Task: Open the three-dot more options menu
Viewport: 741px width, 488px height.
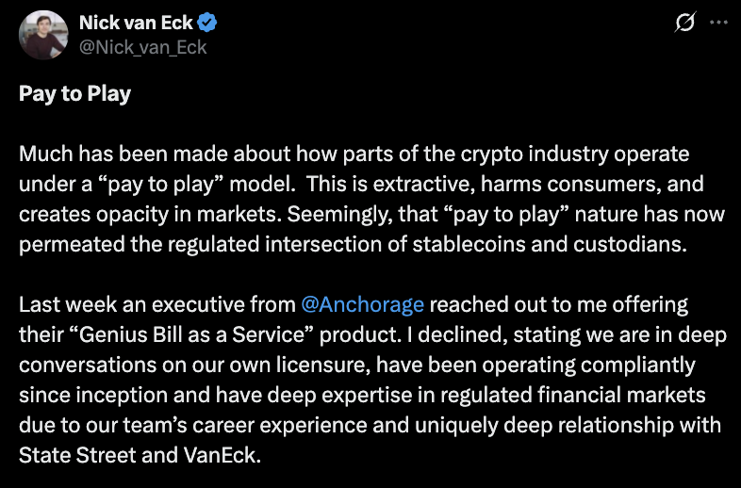Action: tap(718, 24)
